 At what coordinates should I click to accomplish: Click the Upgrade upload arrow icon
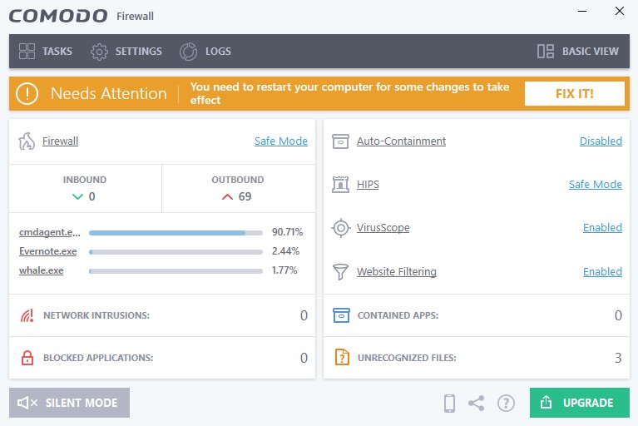coord(546,403)
